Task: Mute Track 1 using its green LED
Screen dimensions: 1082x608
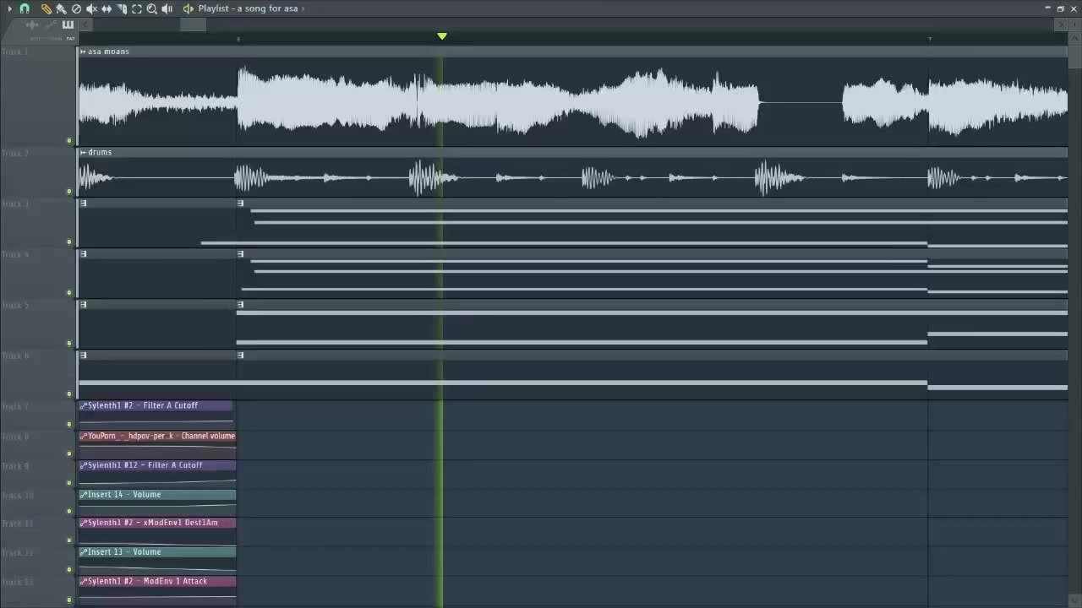Action: coord(69,141)
